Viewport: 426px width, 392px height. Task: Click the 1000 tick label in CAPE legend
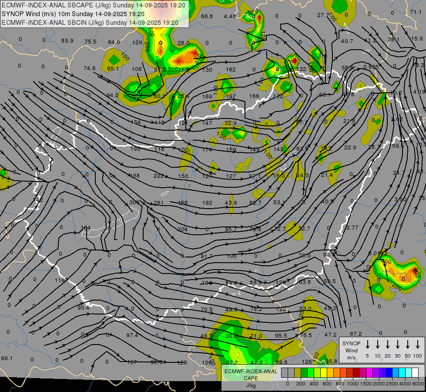click(353, 384)
